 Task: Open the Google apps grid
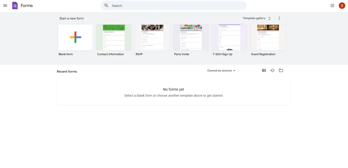[332, 5]
